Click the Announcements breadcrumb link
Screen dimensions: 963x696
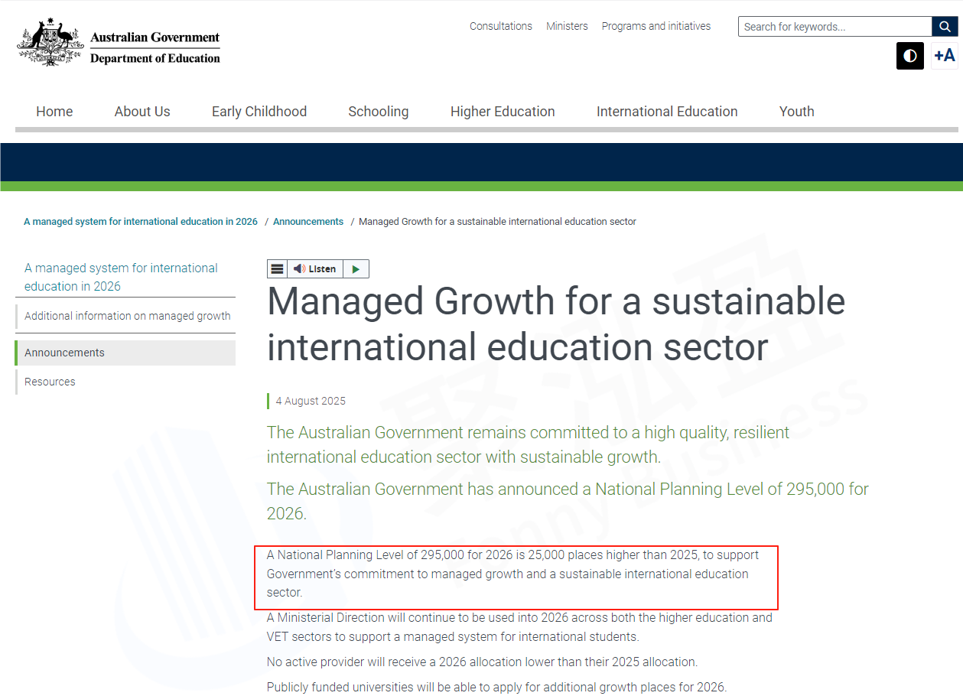308,222
